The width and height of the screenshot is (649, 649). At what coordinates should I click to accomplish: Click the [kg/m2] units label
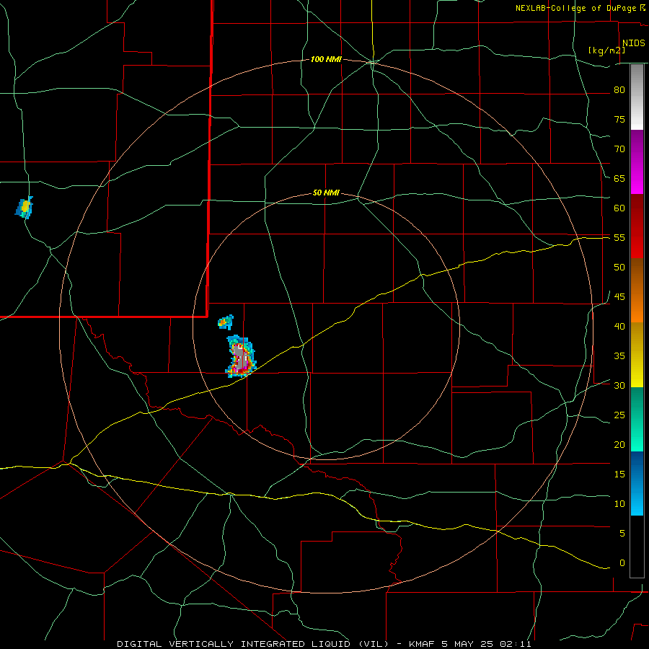pyautogui.click(x=606, y=50)
